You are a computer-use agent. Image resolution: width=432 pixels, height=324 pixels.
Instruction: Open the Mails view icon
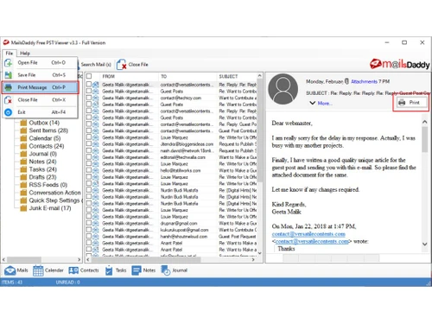pos(10,270)
